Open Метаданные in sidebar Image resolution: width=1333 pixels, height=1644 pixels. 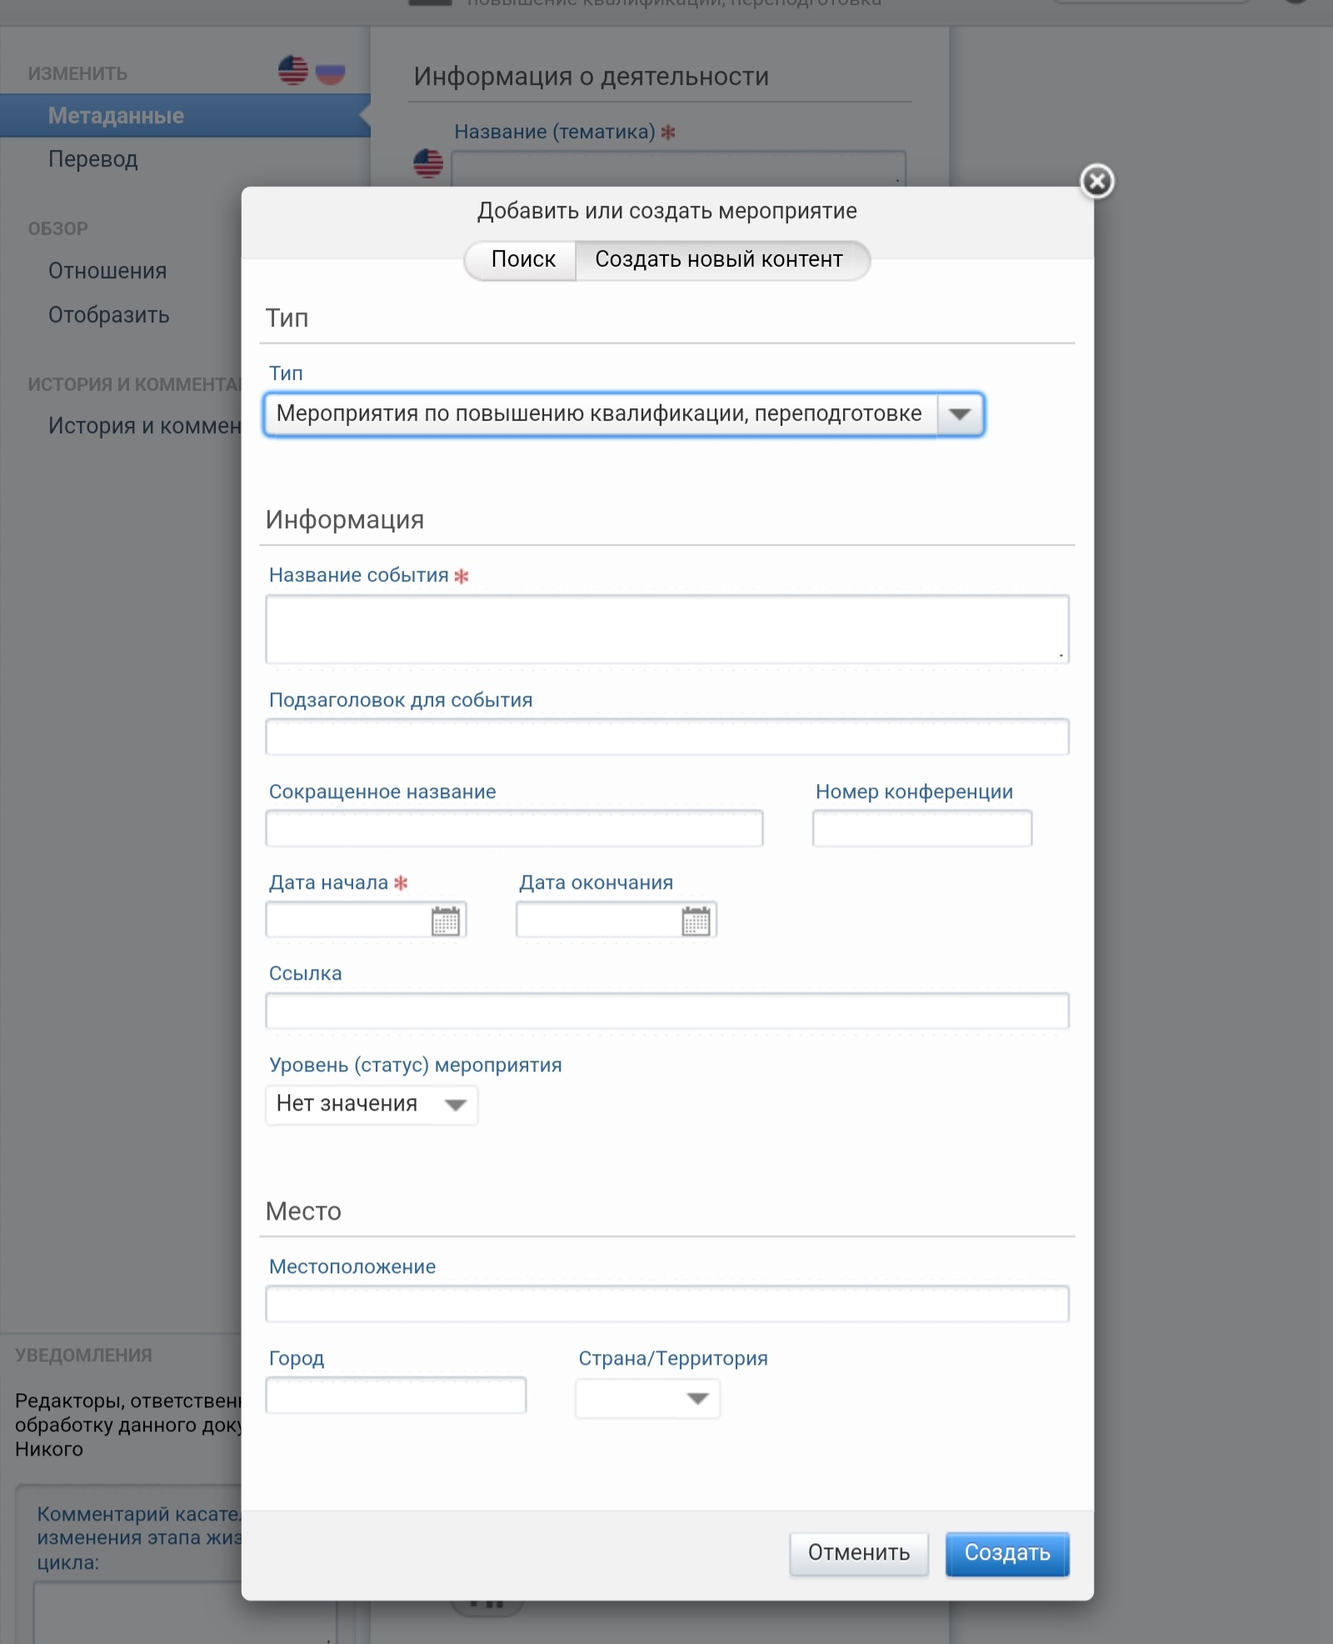(185, 116)
